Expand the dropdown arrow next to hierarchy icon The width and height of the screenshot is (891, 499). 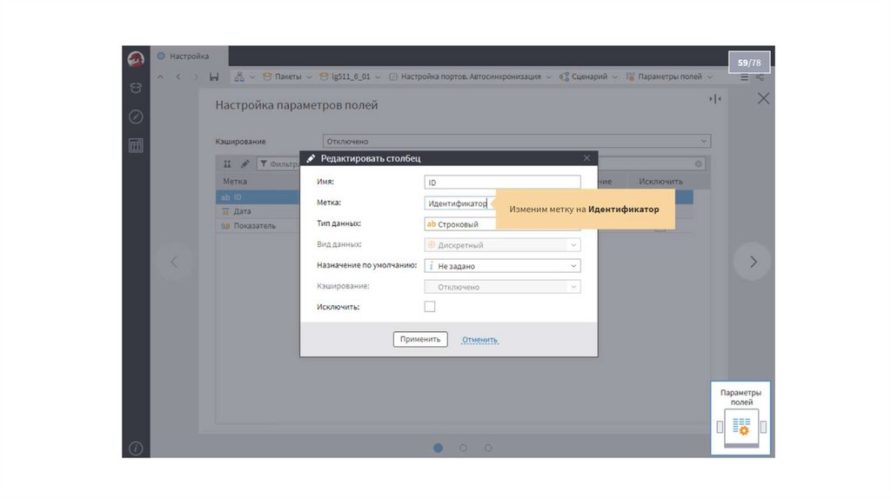coord(252,77)
